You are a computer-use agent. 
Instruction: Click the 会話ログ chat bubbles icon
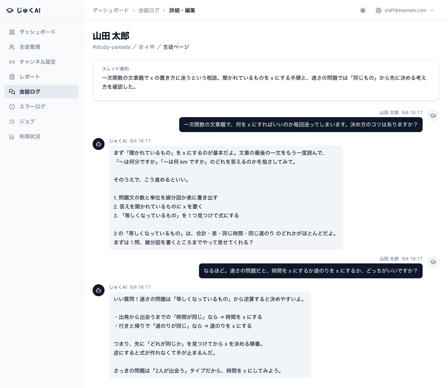pos(12,92)
